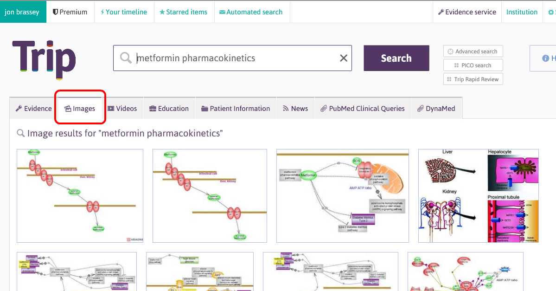The image size is (556, 291).
Task: Click the magnifying glass in search field
Action: (x=126, y=58)
